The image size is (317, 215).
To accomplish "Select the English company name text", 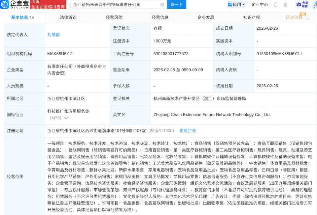I will (212, 115).
